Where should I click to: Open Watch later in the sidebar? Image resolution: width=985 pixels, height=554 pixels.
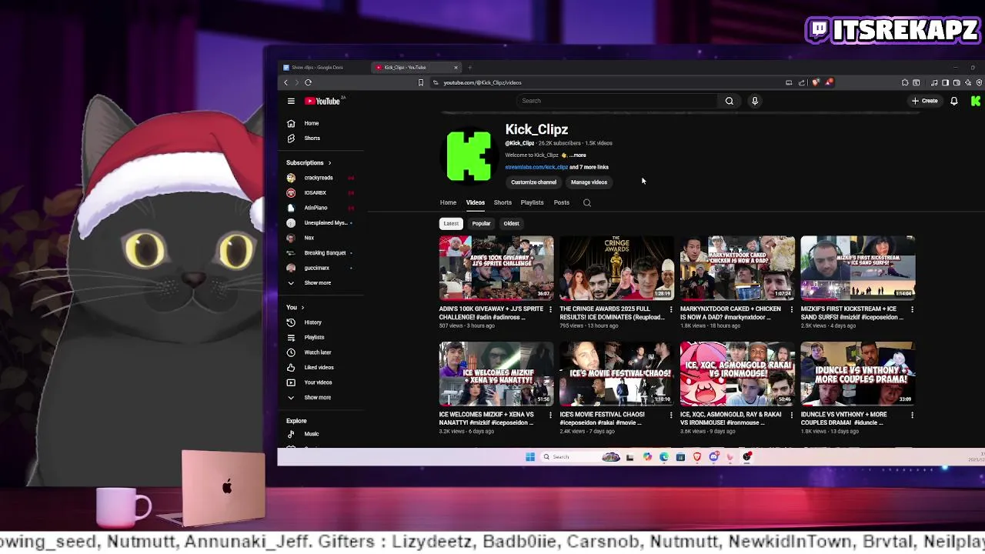click(x=318, y=352)
